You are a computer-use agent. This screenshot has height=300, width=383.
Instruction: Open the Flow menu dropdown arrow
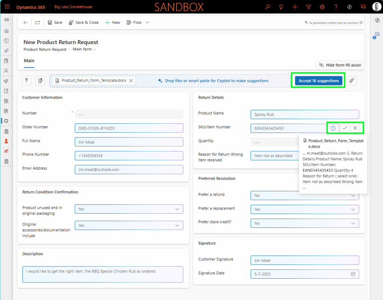[x=147, y=22]
